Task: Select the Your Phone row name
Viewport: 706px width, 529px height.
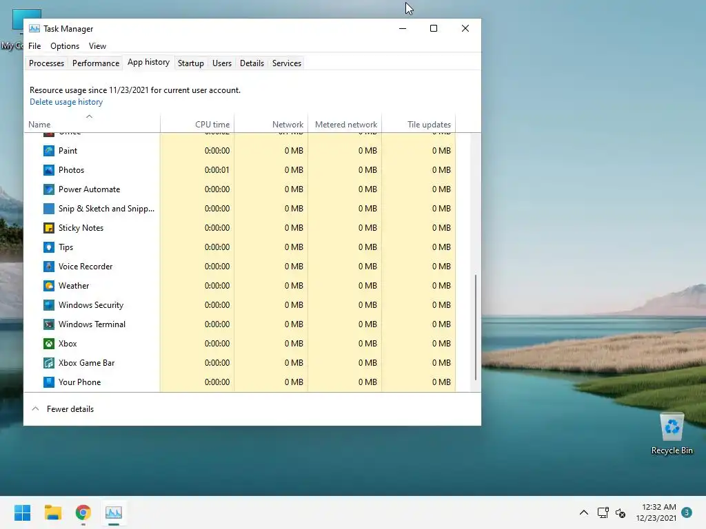Action: (80, 382)
